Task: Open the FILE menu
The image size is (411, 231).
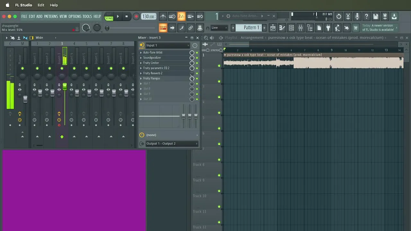Action: click(24, 16)
